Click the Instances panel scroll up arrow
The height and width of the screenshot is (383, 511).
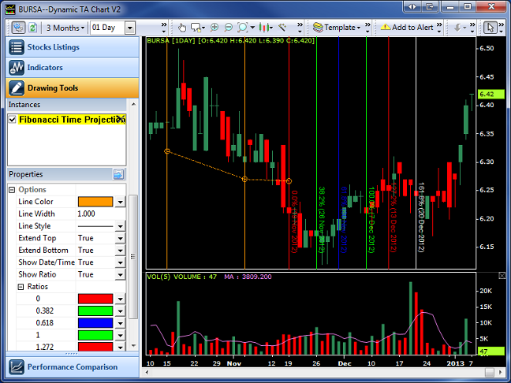pyautogui.click(x=133, y=104)
